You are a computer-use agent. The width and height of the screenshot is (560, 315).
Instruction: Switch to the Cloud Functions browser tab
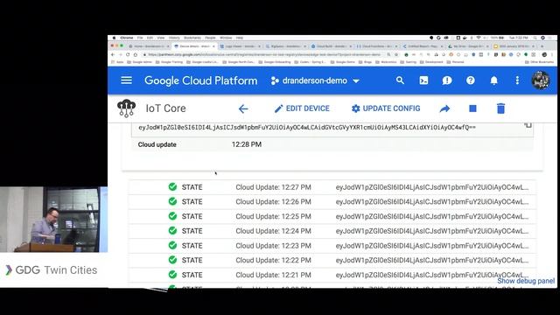coord(377,46)
